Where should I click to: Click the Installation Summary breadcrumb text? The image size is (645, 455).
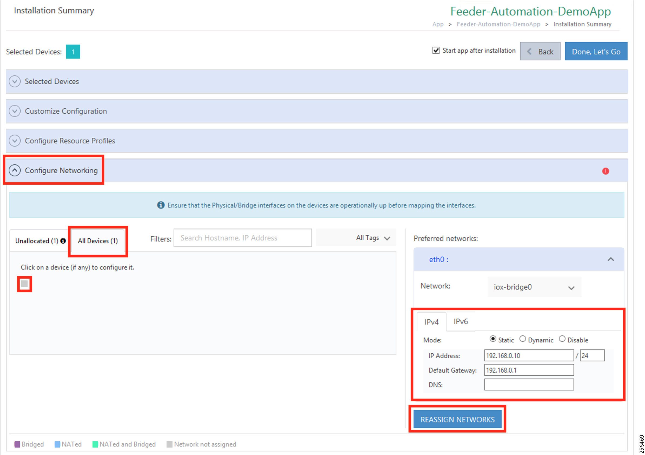click(x=582, y=24)
